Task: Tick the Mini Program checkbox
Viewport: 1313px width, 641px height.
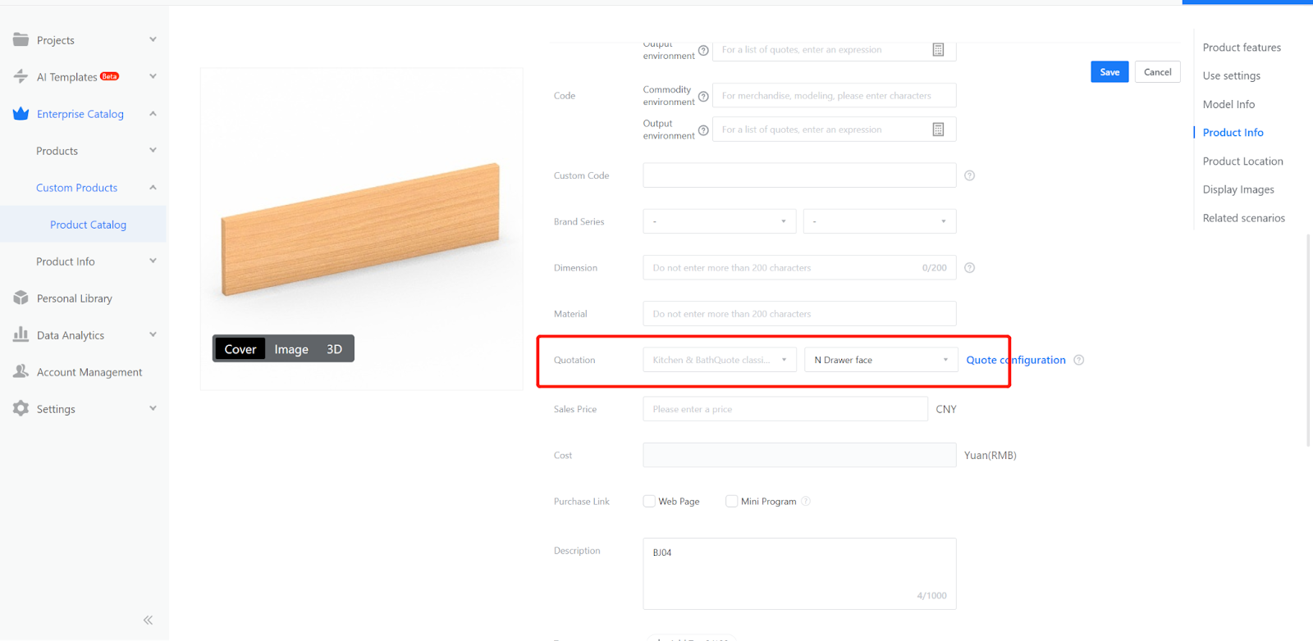Action: coord(731,501)
